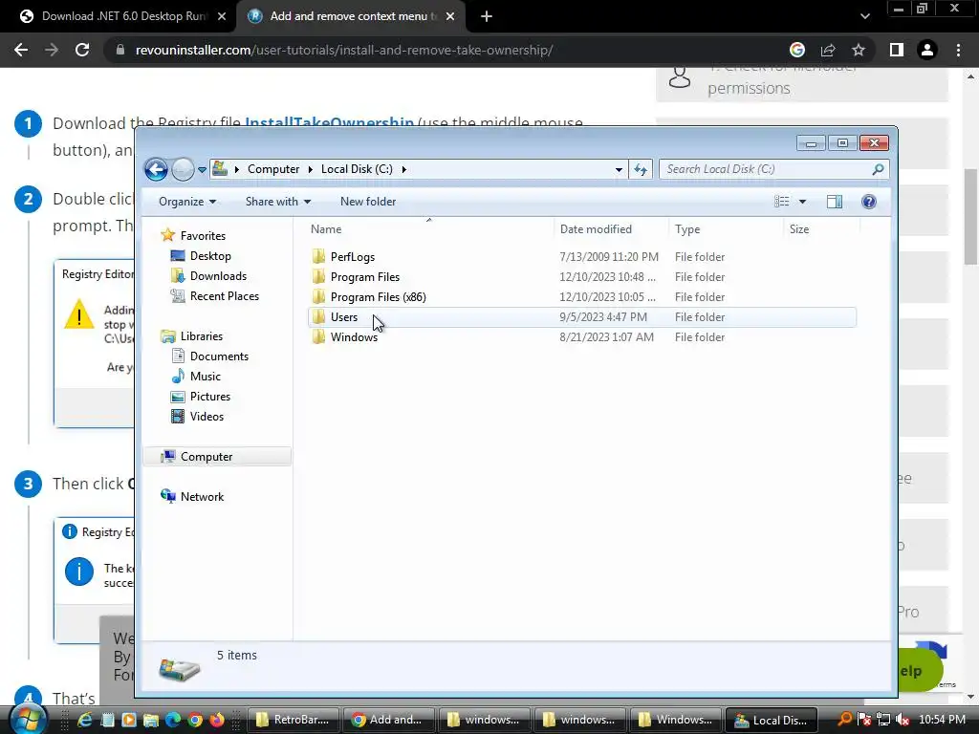This screenshot has height=734, width=979.
Task: Click the Computer breadcrumb in address bar
Action: point(273,169)
